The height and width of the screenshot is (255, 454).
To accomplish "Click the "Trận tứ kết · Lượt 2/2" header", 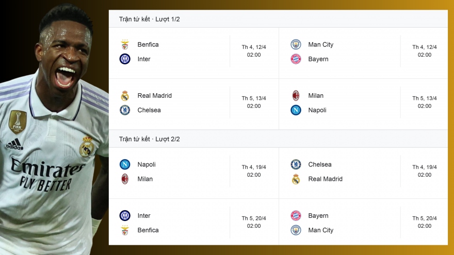I will click(149, 139).
